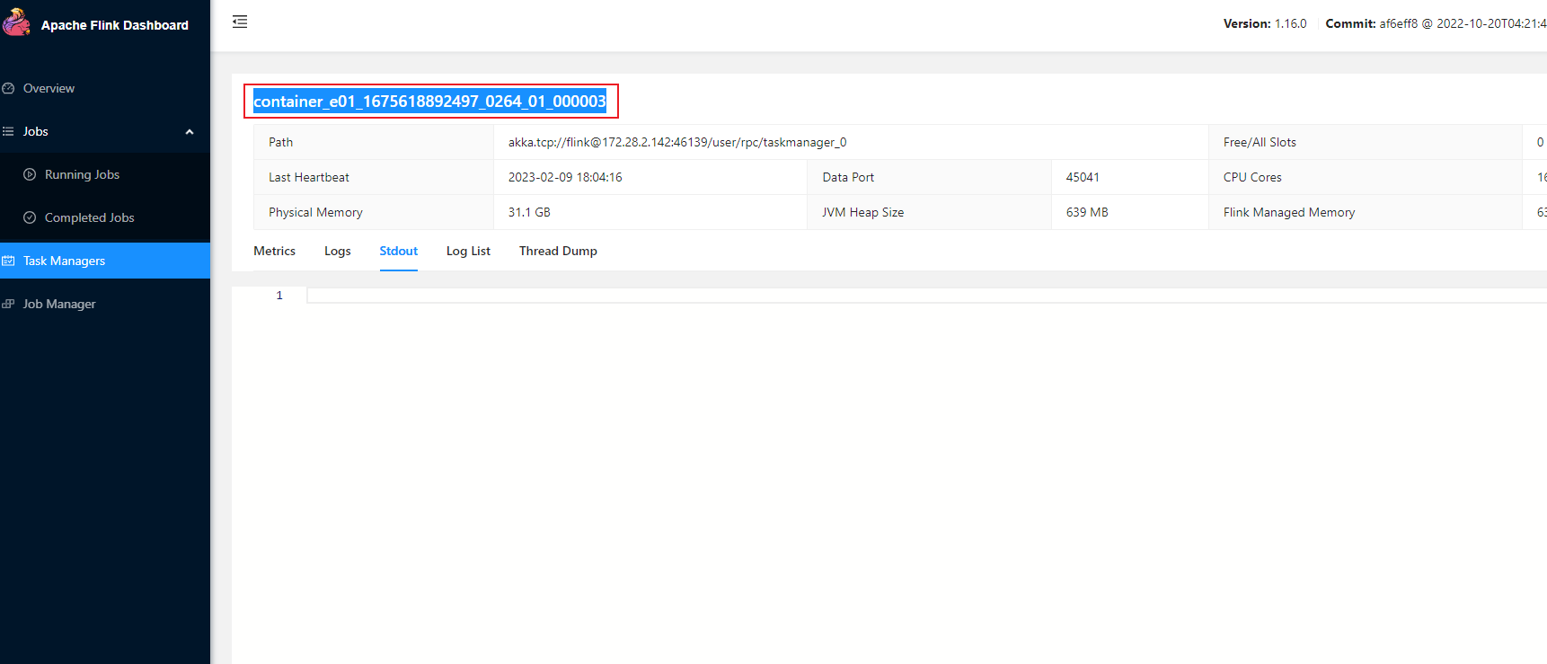Screen dimensions: 1547x664
Task: Open the Job Manager section
Action: pos(59,304)
